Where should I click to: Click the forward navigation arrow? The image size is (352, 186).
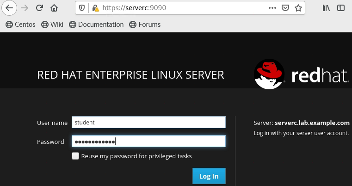[25, 8]
